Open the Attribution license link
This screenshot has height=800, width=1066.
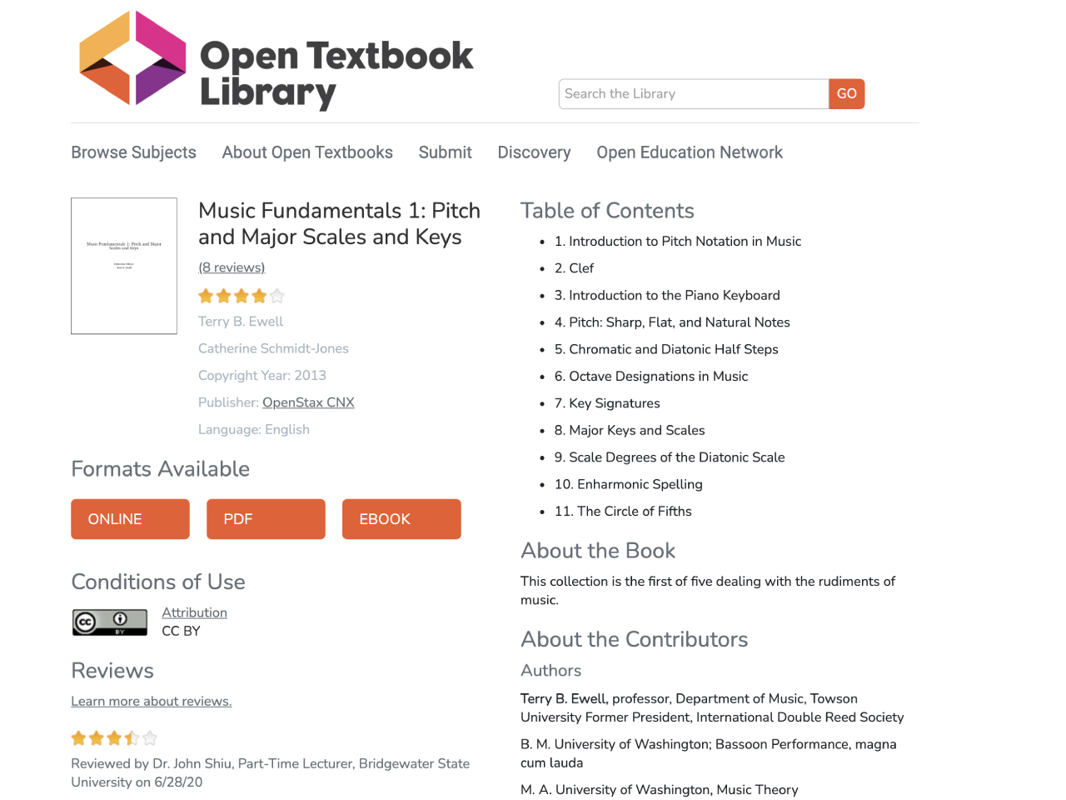coord(194,612)
